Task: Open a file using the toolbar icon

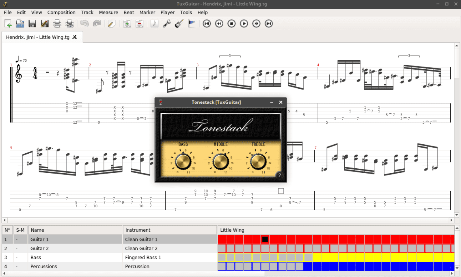Action: tap(20, 23)
